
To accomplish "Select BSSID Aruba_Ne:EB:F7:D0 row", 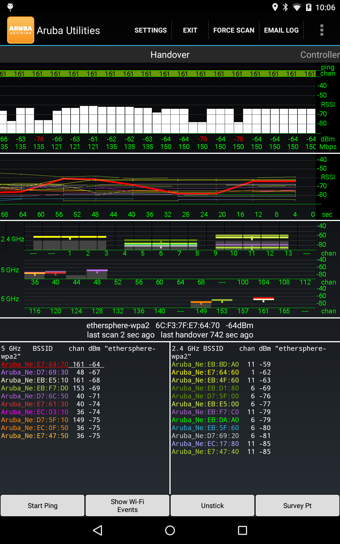I will [51, 388].
